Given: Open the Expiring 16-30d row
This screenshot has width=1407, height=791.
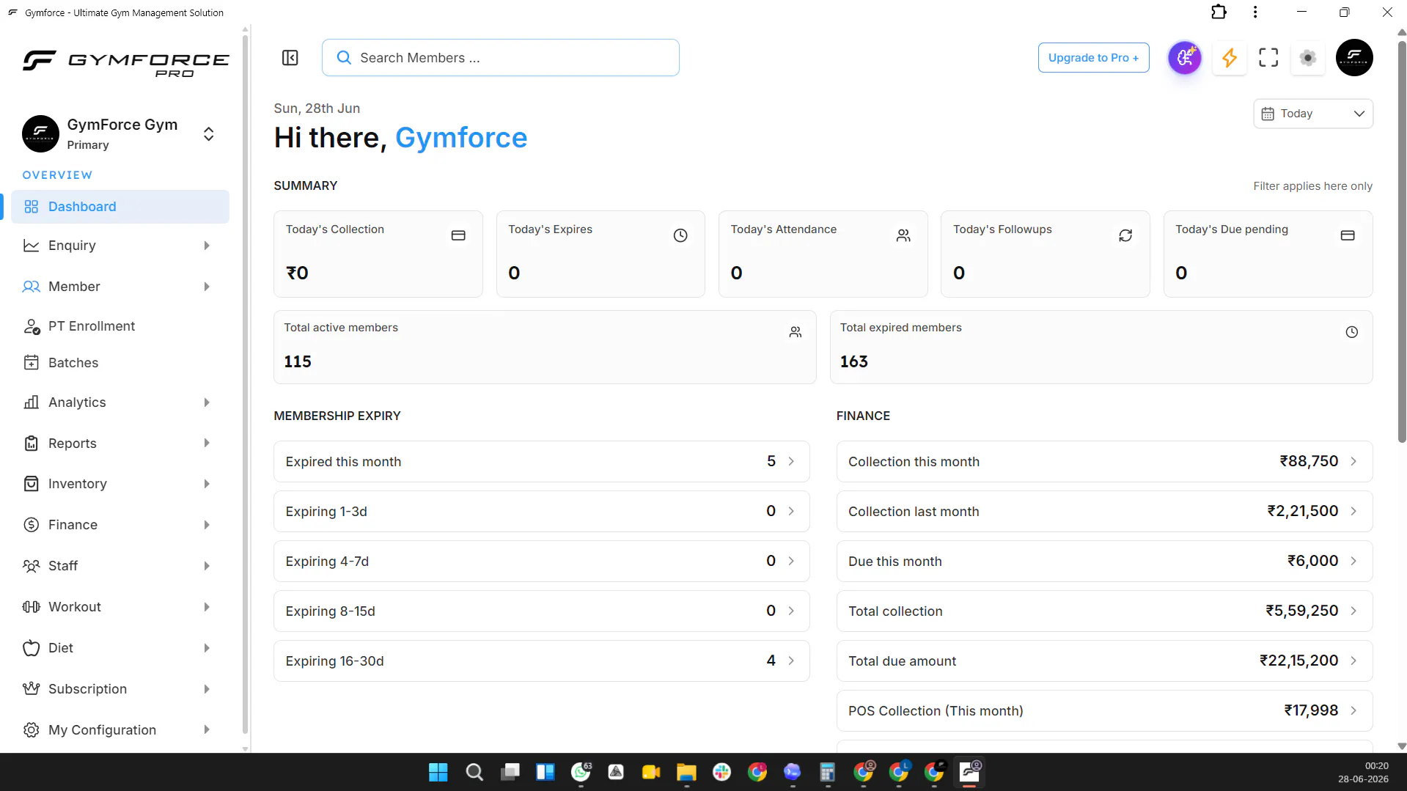Looking at the screenshot, I should [x=541, y=661].
